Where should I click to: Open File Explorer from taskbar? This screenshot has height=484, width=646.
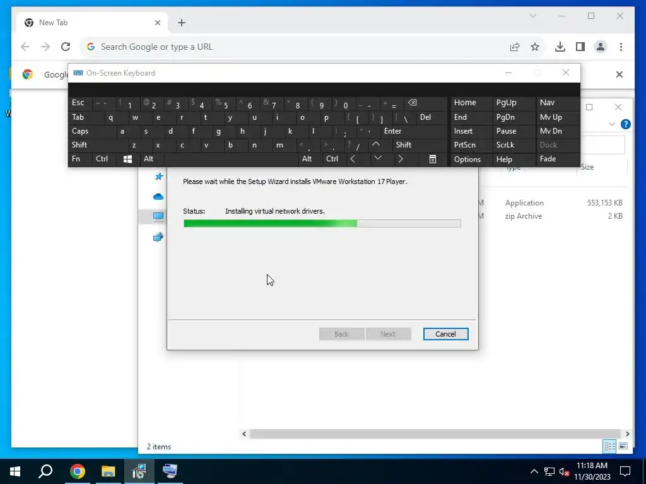click(x=109, y=471)
